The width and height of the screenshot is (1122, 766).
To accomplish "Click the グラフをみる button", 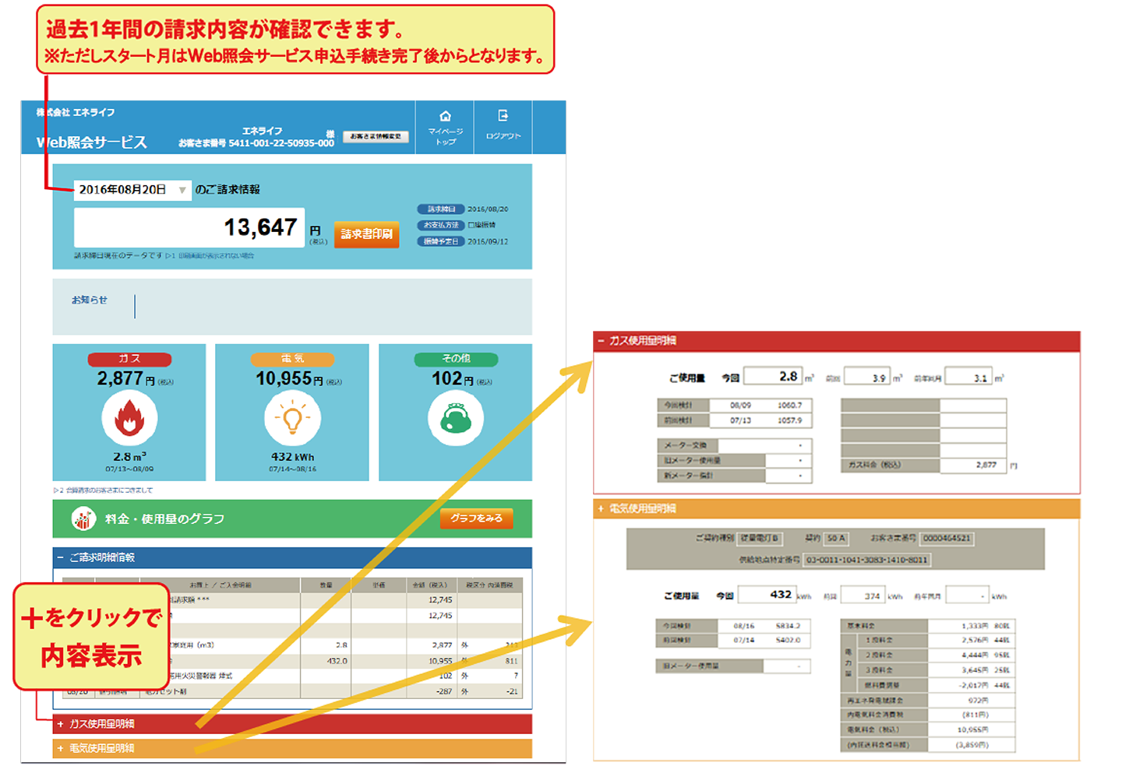I will point(476,518).
